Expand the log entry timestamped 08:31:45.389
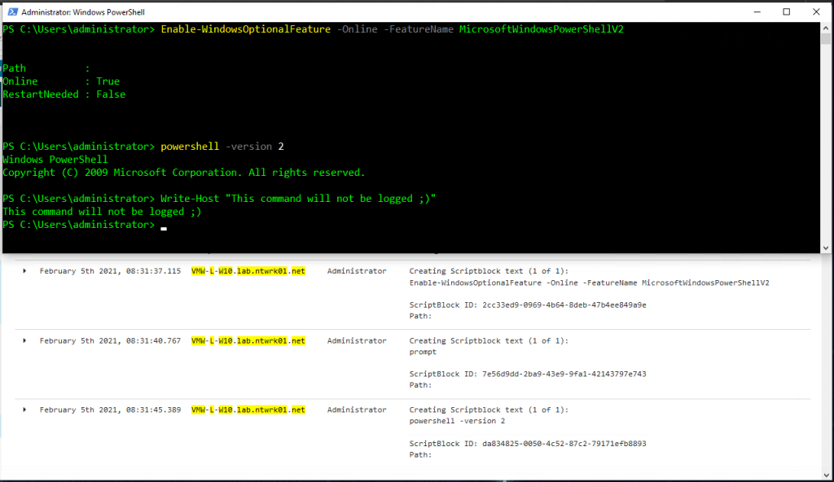Viewport: 834px width, 482px height. 24,410
